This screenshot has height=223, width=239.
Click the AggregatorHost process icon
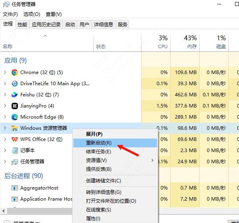click(15, 188)
